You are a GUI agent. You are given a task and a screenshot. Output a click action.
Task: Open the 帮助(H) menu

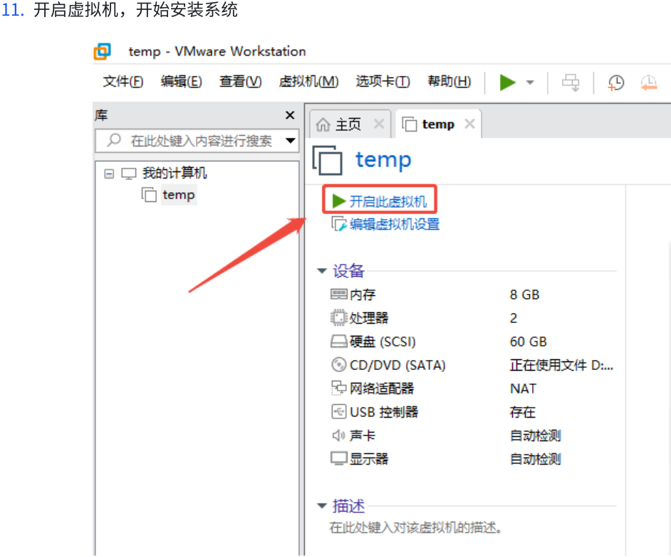[449, 81]
